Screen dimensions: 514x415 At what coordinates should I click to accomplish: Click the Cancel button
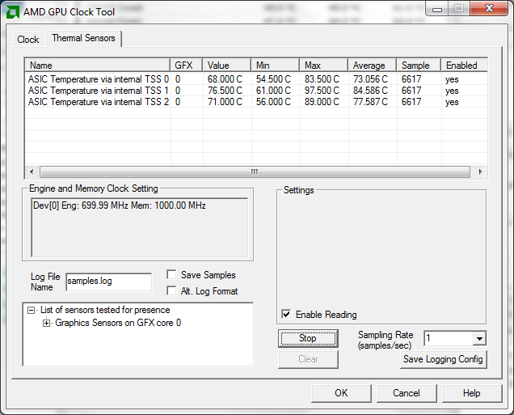tap(407, 393)
